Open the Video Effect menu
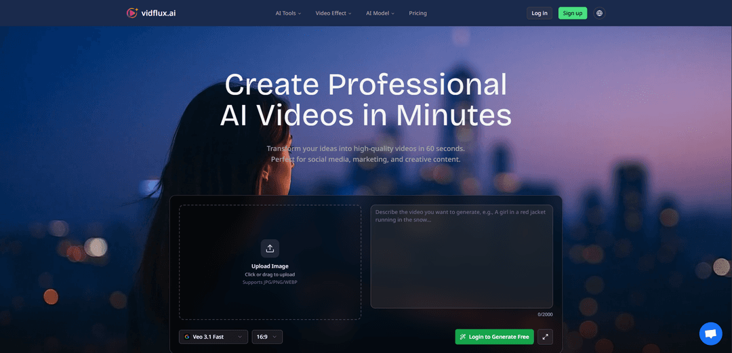Screen dimensions: 732x353 point(333,13)
